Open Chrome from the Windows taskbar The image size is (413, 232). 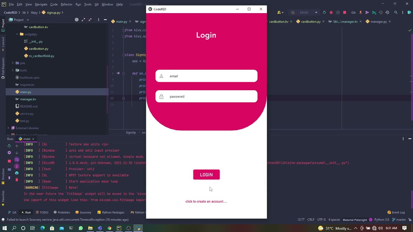coord(109,228)
